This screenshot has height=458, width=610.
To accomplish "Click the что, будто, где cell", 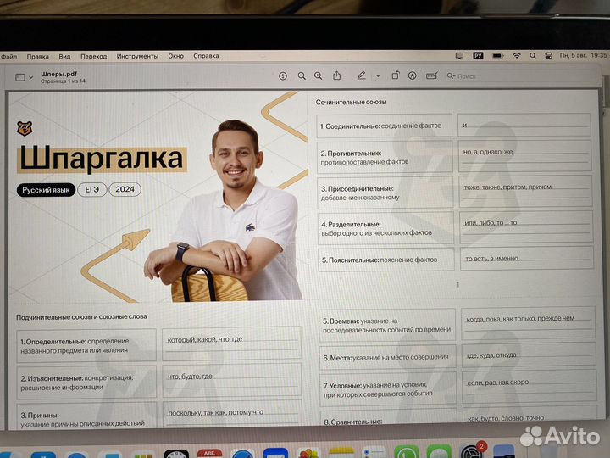I will pos(232,381).
